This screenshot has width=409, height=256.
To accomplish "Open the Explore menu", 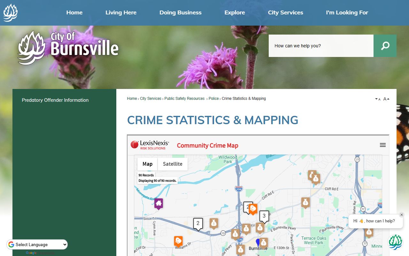I will tap(235, 13).
